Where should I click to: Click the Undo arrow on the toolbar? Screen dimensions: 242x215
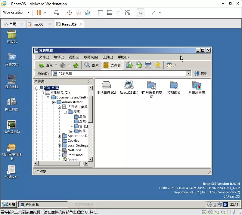pyautogui.click(x=158, y=65)
